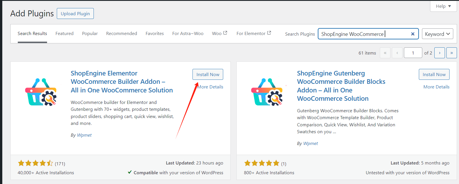Image resolution: width=459 pixels, height=184 pixels.
Task: Click the current page number input field
Action: click(x=413, y=53)
